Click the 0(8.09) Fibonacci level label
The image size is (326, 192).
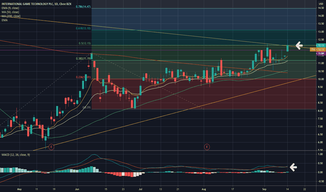tap(86, 107)
